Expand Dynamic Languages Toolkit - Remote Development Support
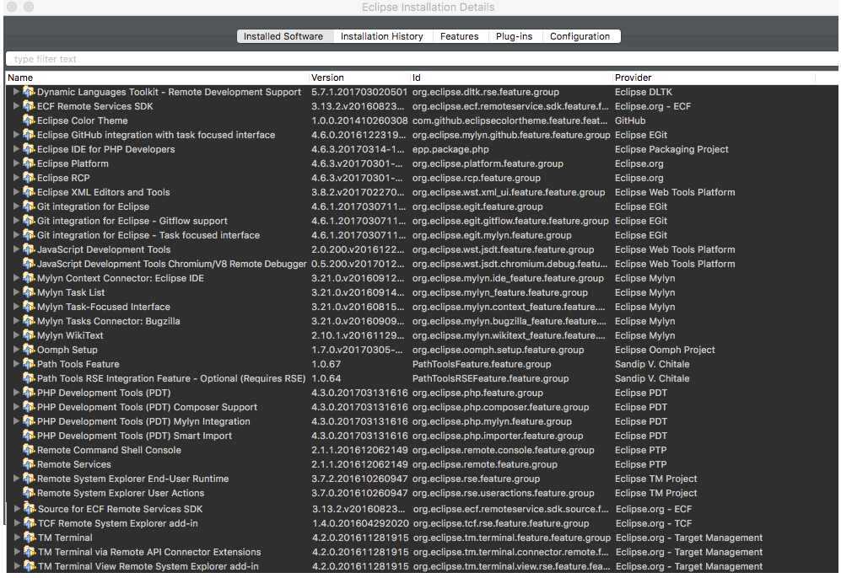 point(16,92)
